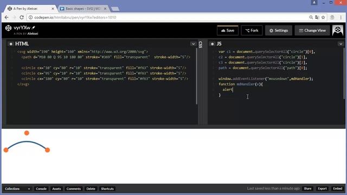The height and width of the screenshot is (195, 347).
Task: Click HTML editor vertical scrollbar
Action: click(x=196, y=76)
